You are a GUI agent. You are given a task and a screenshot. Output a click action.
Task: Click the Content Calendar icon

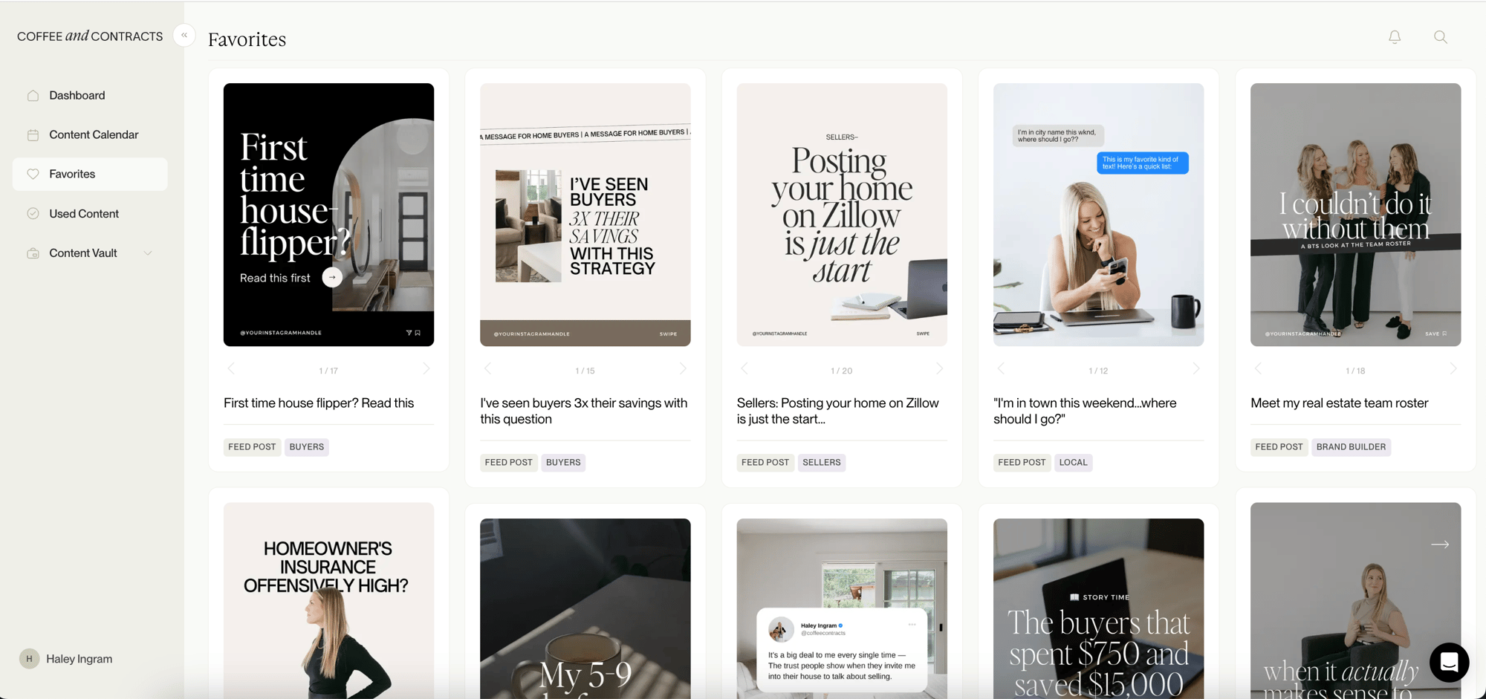pos(33,135)
